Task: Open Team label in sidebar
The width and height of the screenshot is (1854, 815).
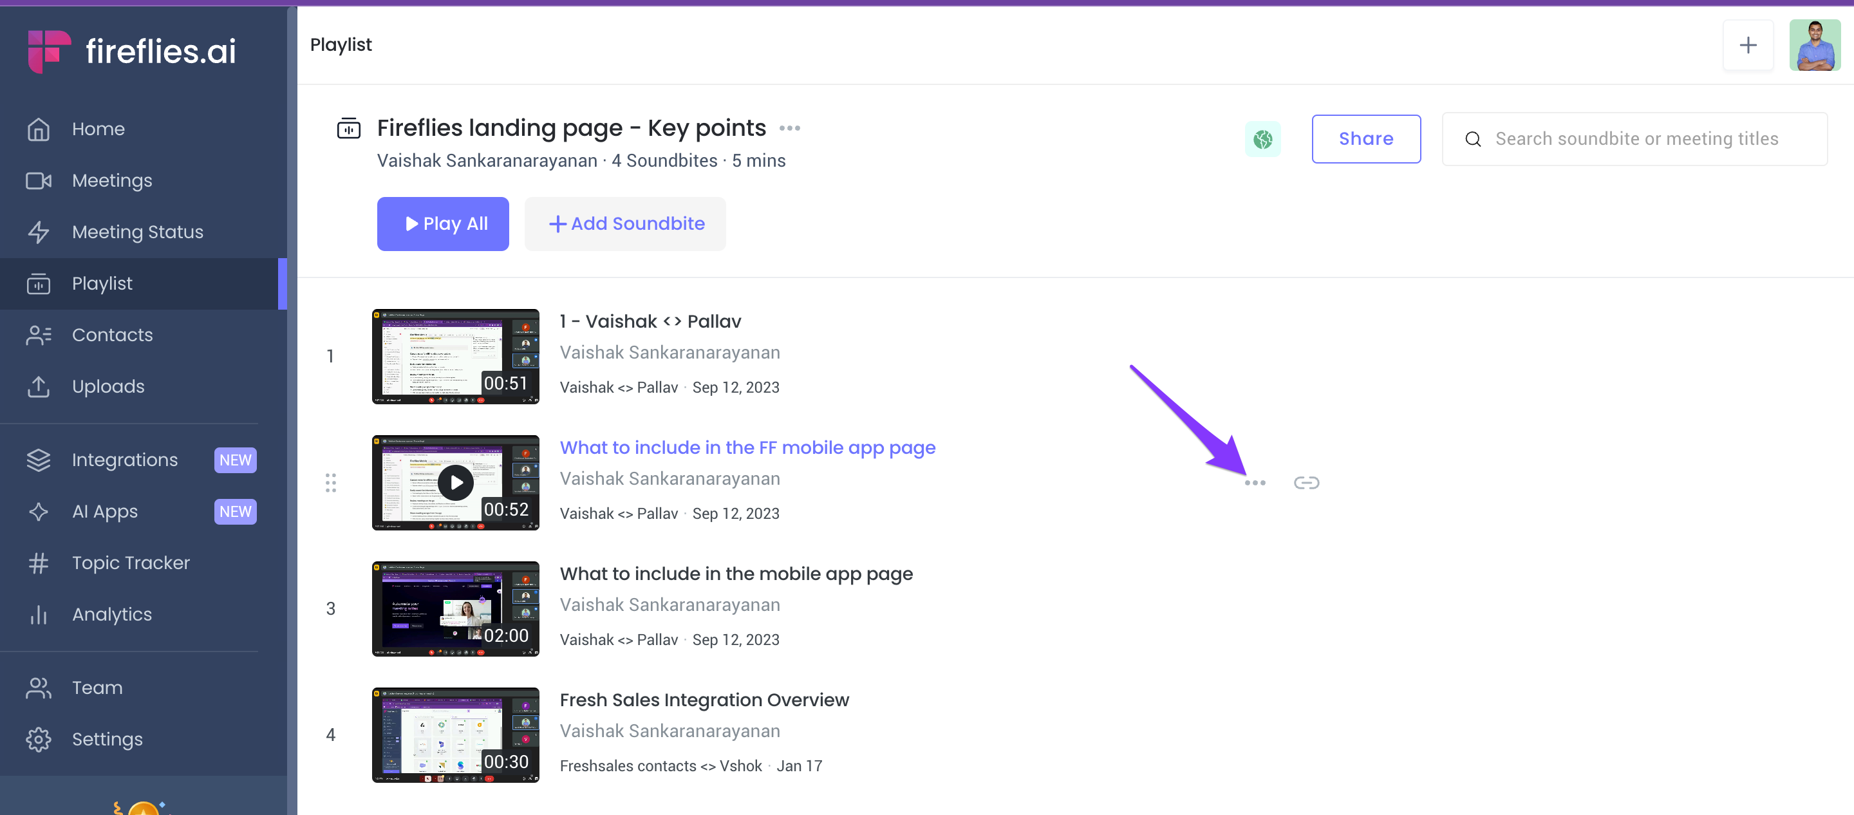Action: (97, 688)
